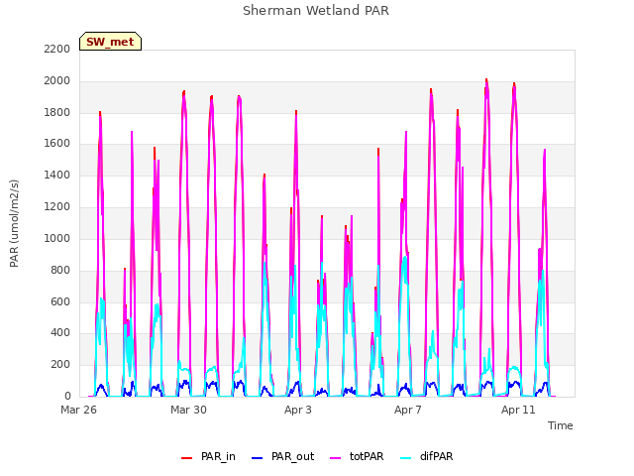Click the Mar 26 x-axis tick label

(78, 410)
